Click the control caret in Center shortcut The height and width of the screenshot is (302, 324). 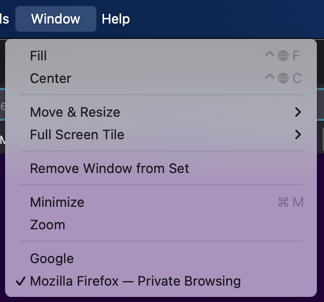click(270, 77)
